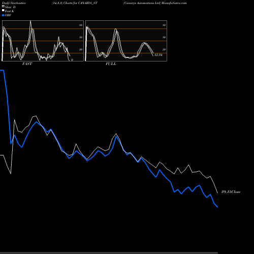Image resolution: width=254 pixels, height=254 pixels.
Task: Select the "Fast K" legend label
Action: click(x=10, y=11)
